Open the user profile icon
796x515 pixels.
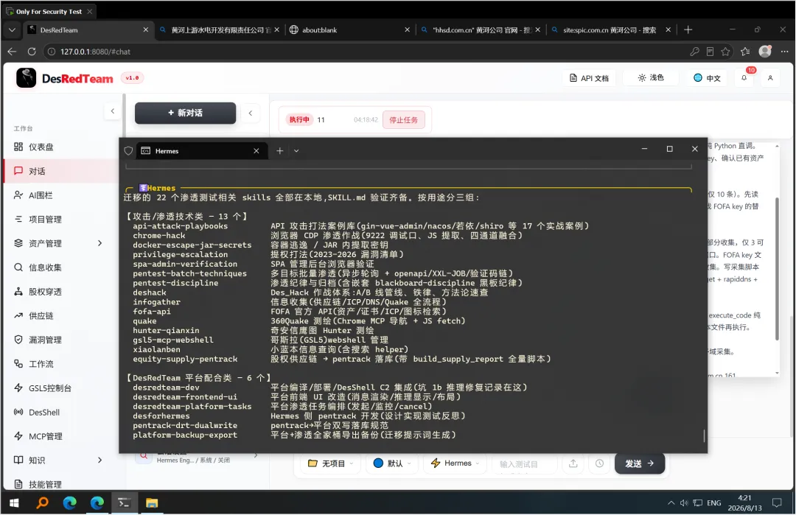[x=770, y=77]
